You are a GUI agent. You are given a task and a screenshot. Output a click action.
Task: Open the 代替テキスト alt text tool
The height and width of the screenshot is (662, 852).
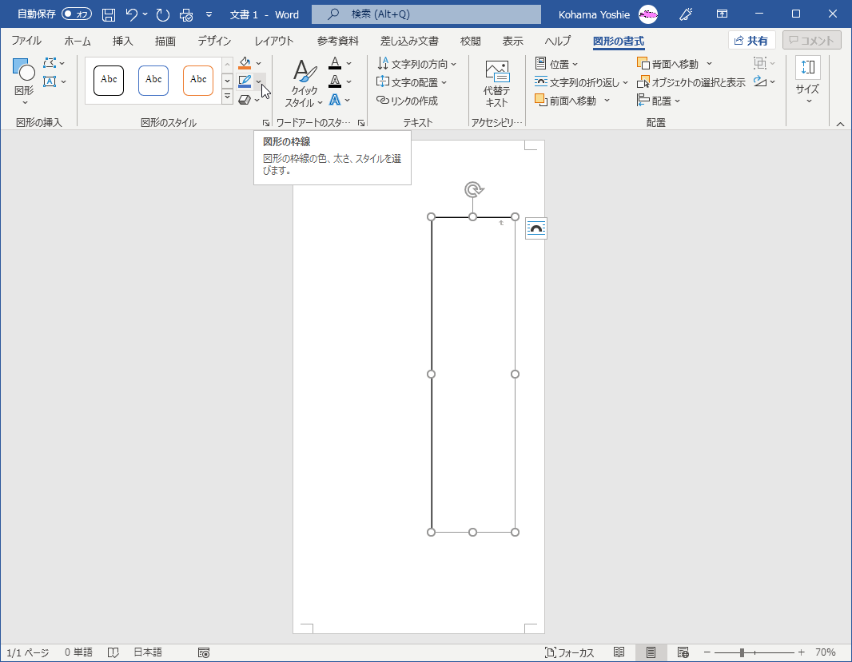496,84
